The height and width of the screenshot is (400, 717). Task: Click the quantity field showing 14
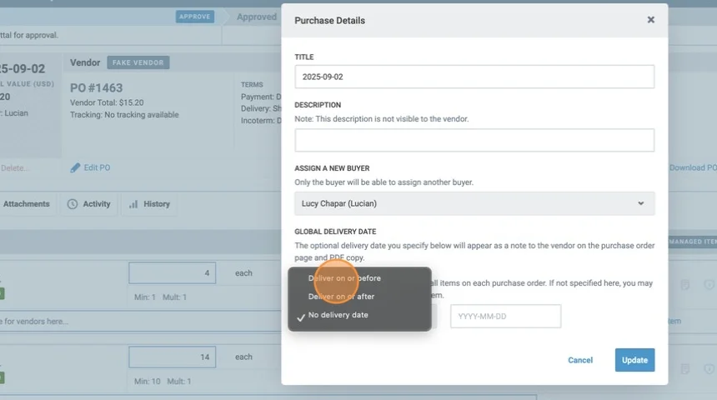172,357
